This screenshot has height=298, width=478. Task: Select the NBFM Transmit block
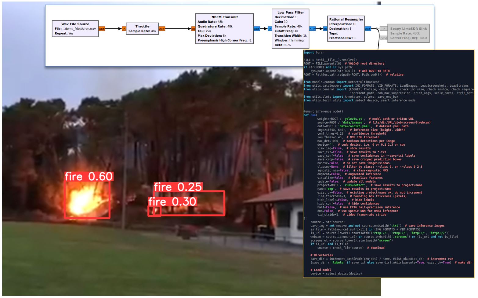tap(224, 29)
